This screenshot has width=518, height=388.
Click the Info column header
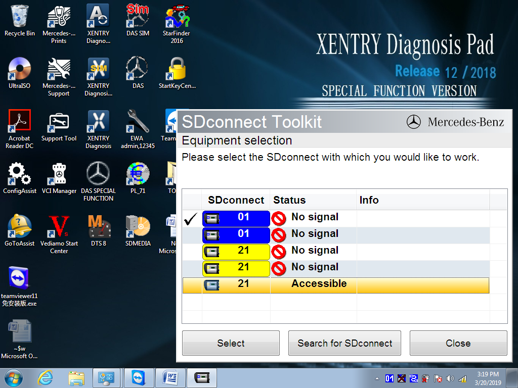(x=423, y=200)
